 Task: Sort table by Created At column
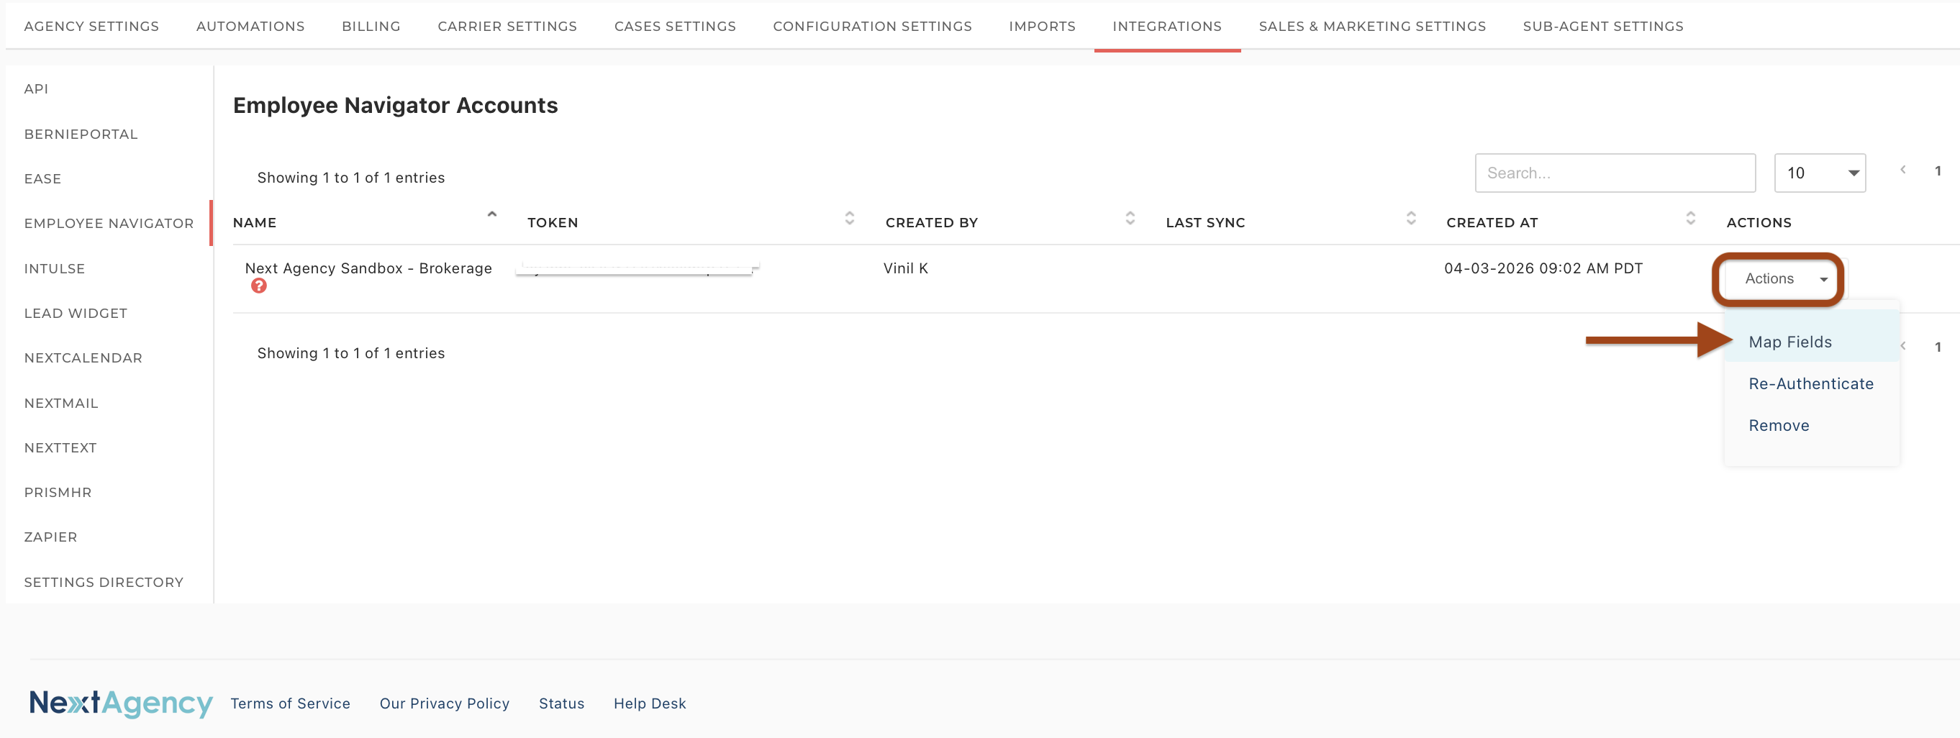tap(1690, 219)
